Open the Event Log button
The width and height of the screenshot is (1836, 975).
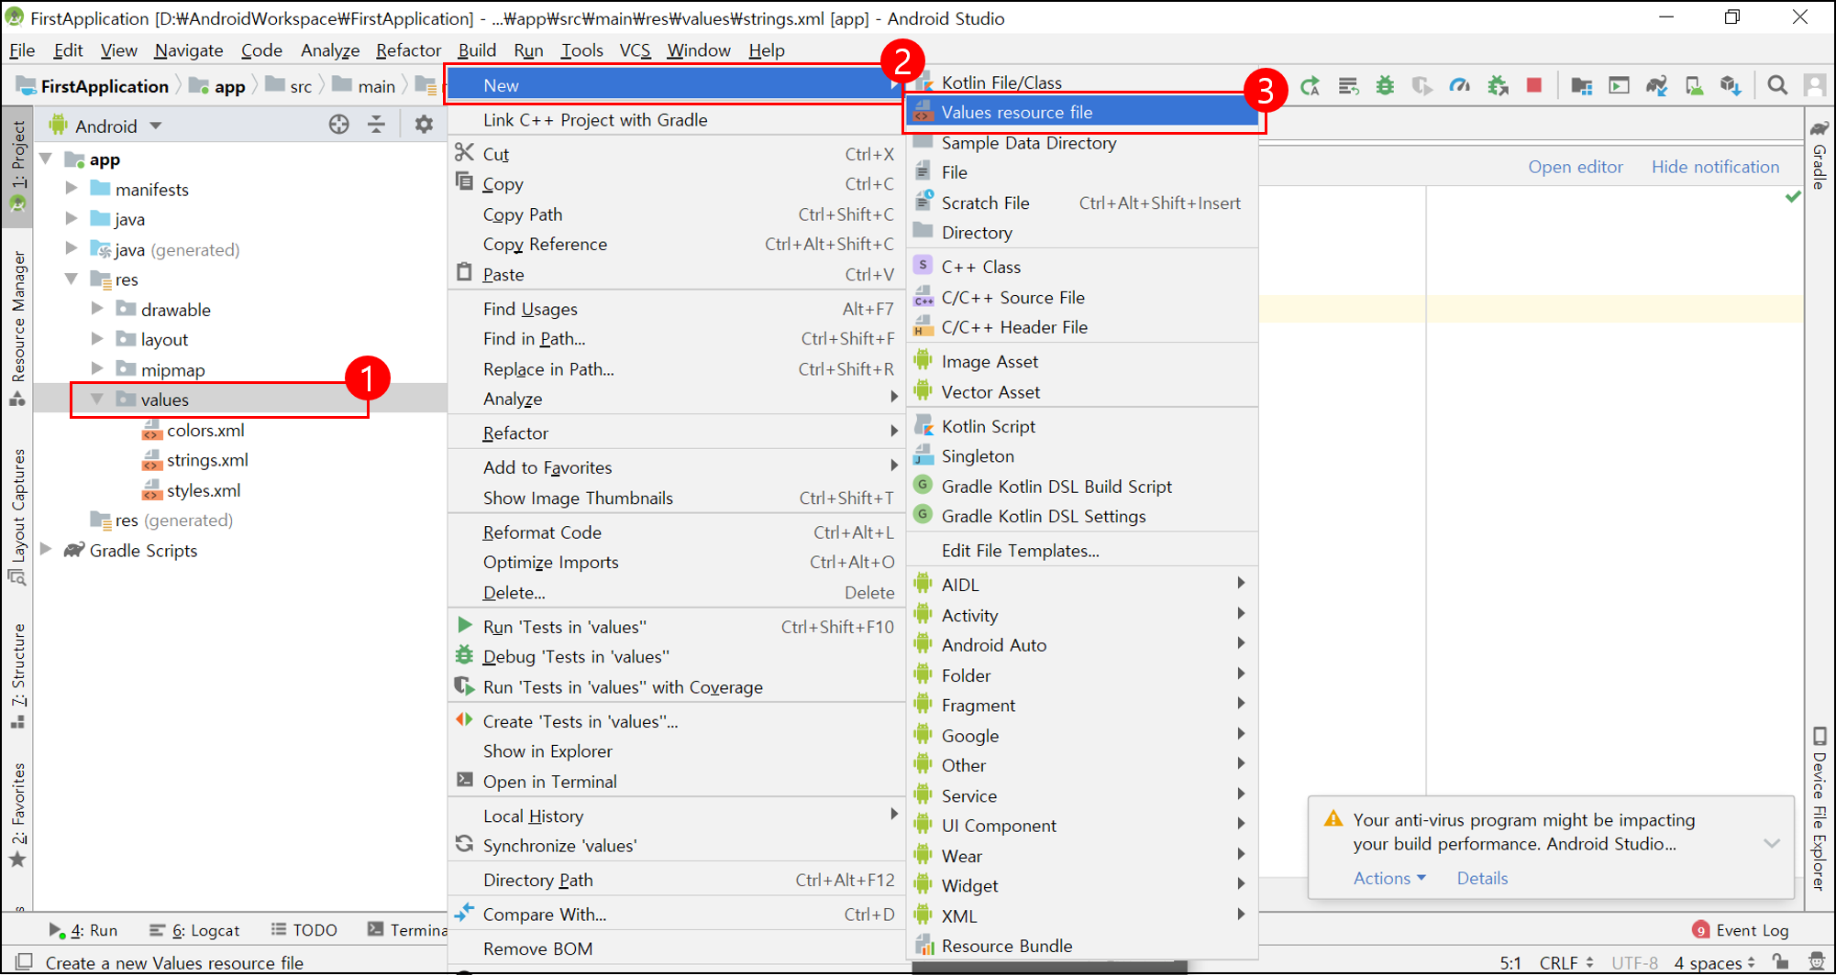coord(1740,930)
